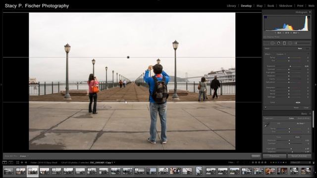Image resolution: width=317 pixels, height=178 pixels.
Task: Switch to the Map module
Action: [x=260, y=6]
